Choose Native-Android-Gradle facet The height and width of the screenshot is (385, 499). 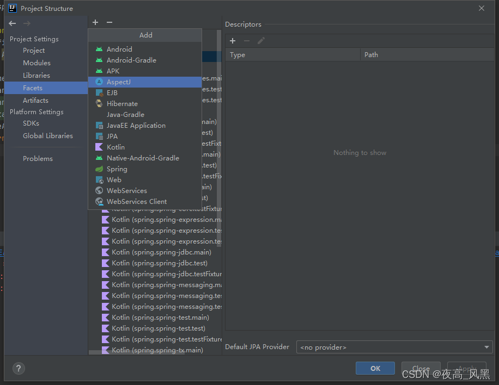coord(145,158)
